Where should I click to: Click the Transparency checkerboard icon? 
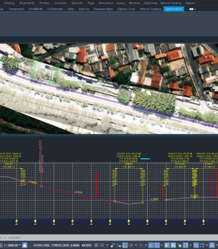click(x=173, y=245)
